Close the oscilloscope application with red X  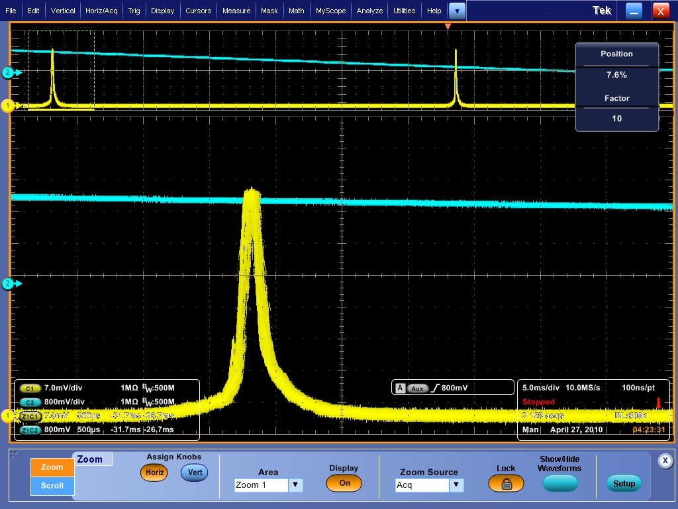(x=661, y=11)
